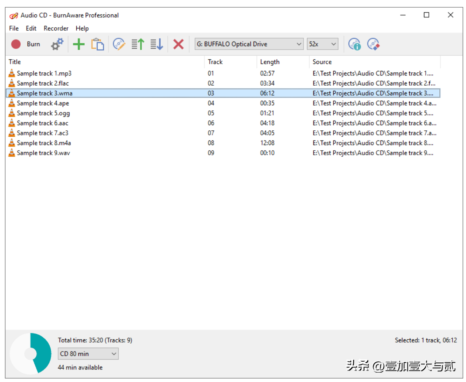Open the G: BUFFALO Optical Drive dropdown
Screen dimensions: 466x382
[x=249, y=44]
